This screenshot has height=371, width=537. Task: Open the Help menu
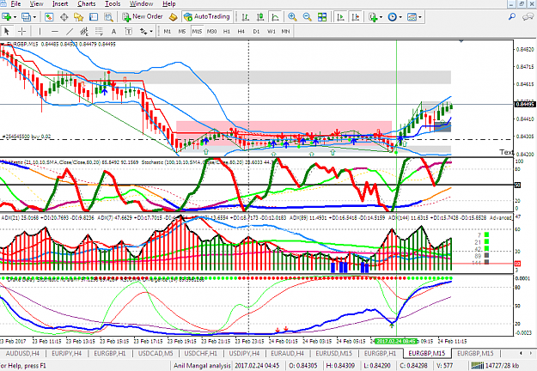pyautogui.click(x=169, y=4)
